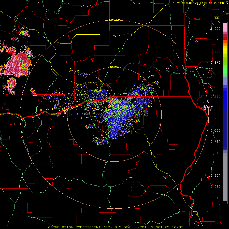
Task: Select the 0.467 legend value
Action: pos(216,142)
